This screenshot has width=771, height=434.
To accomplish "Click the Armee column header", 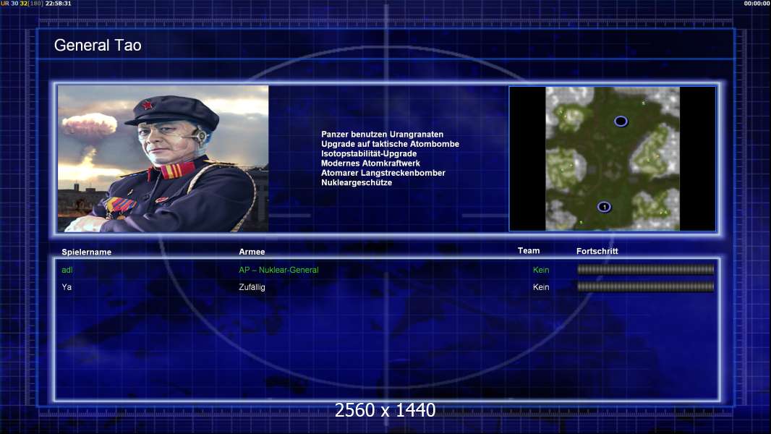I will click(x=252, y=252).
